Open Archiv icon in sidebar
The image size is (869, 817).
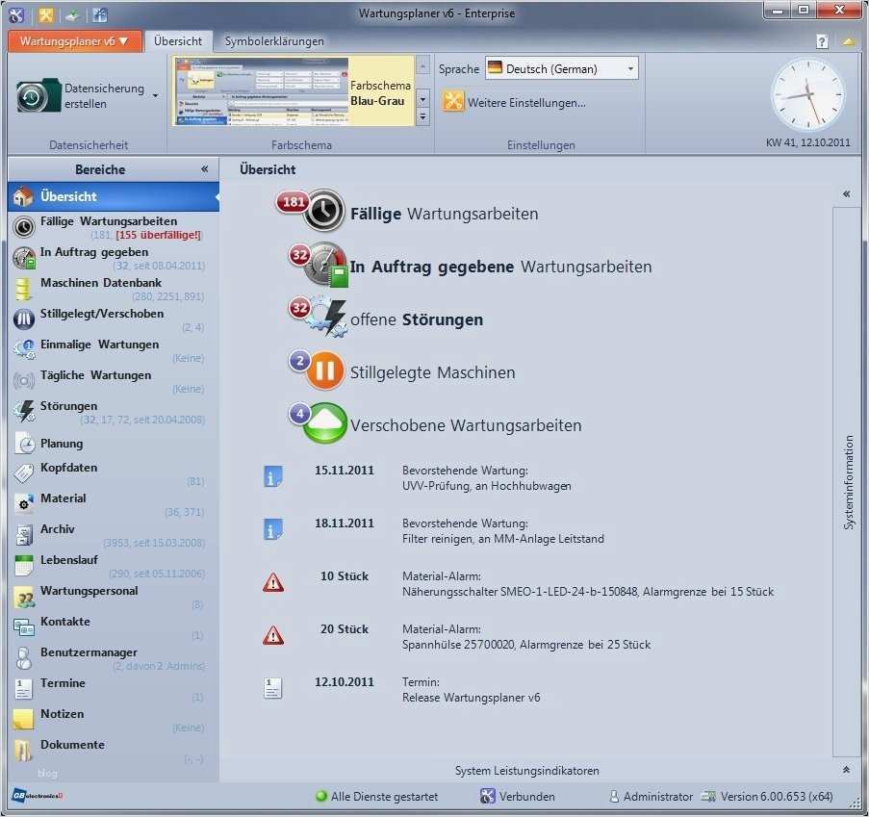pyautogui.click(x=24, y=534)
